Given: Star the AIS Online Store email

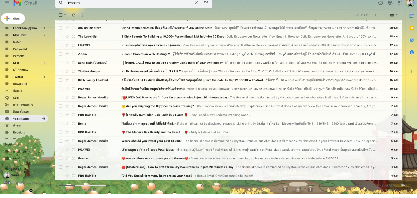Looking at the screenshot, I should point(67,28).
